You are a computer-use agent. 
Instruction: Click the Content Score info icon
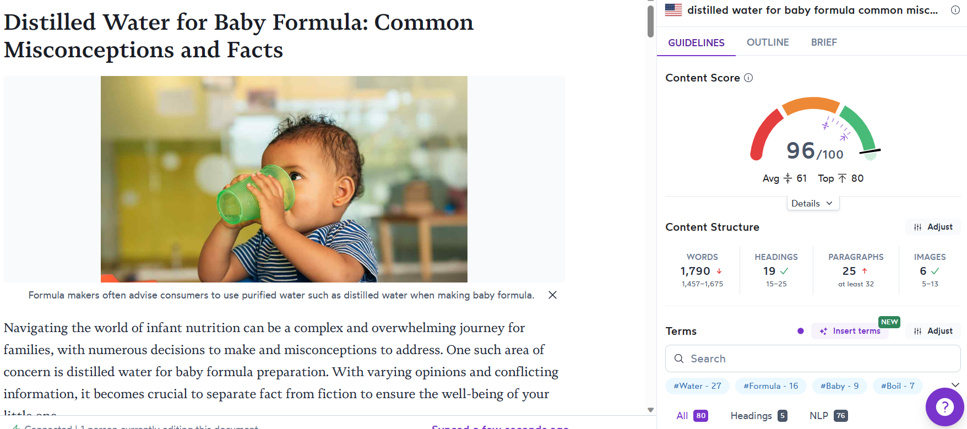(x=748, y=78)
